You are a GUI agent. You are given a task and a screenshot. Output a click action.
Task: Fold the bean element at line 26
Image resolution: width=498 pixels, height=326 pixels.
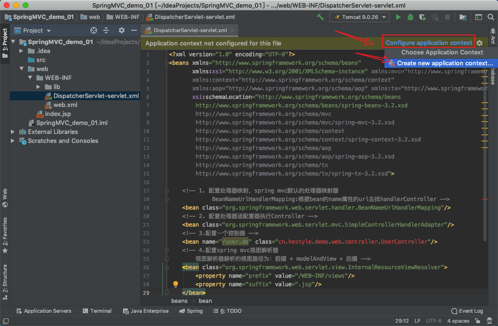pos(167,267)
